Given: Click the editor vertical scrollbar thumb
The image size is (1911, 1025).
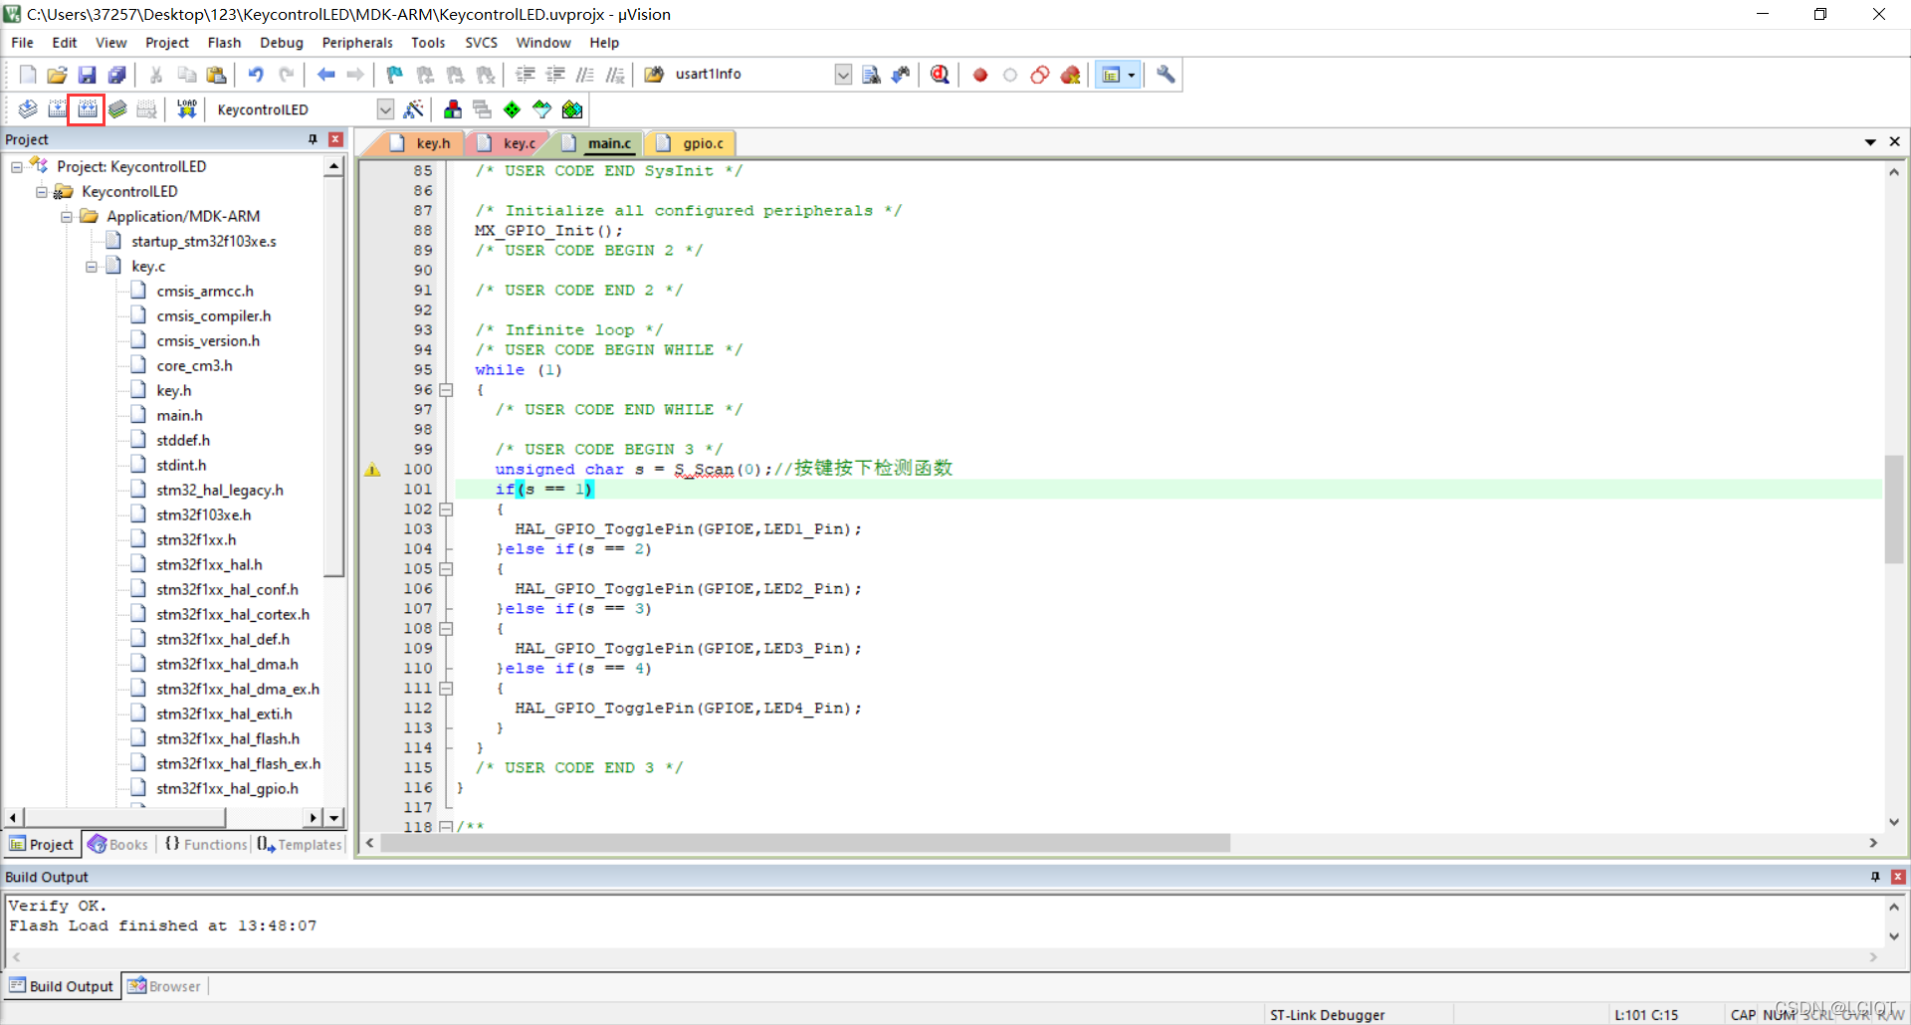Looking at the screenshot, I should pos(1894,510).
